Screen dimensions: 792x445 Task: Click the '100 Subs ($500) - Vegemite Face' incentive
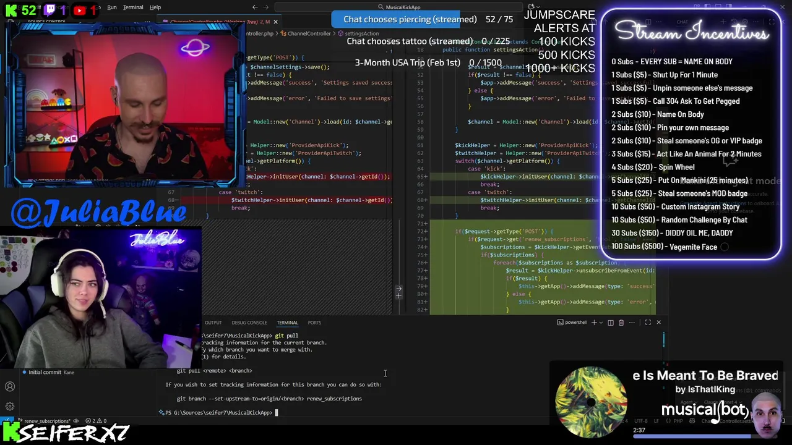664,247
